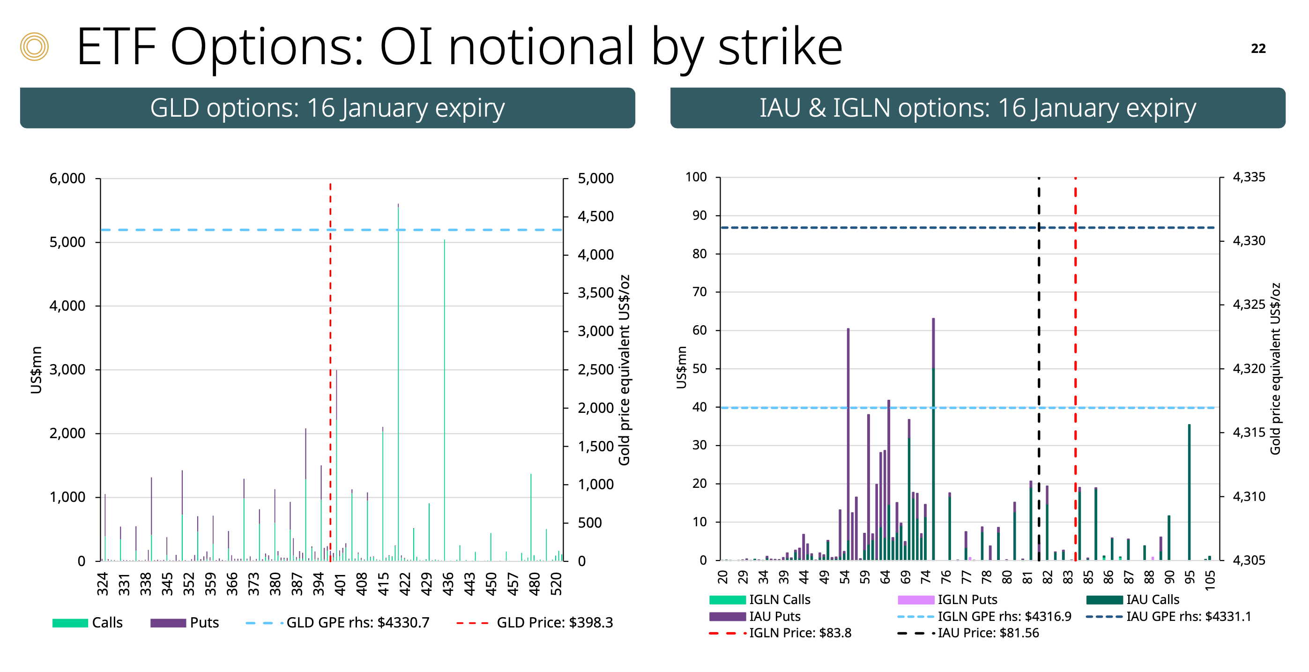The image size is (1309, 672).
Task: Click the GLD Price $398.3 legend entry
Action: pos(554,623)
